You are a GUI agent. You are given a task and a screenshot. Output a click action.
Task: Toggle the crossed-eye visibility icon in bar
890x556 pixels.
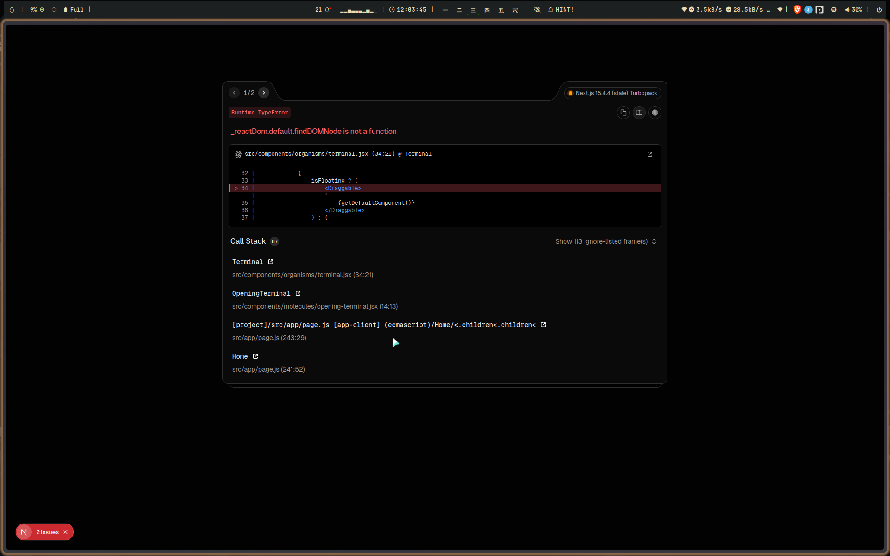[537, 10]
